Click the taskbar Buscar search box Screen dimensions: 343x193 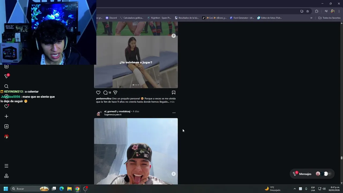(30, 189)
